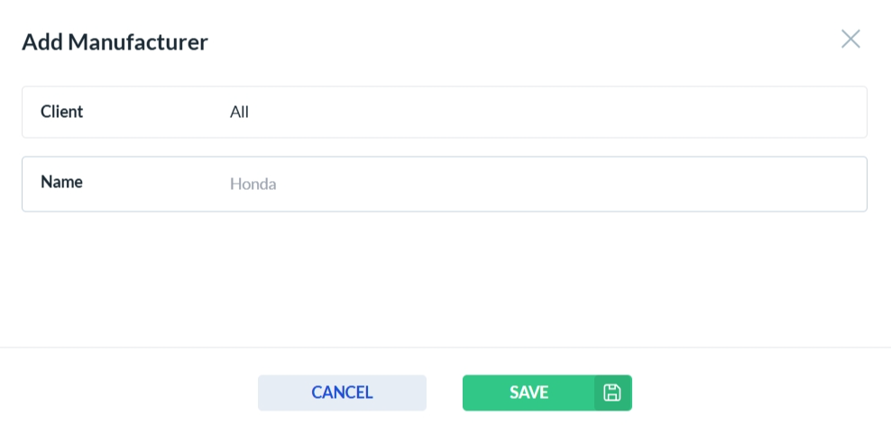Image resolution: width=891 pixels, height=433 pixels.
Task: Dismiss dialog using the X icon
Action: (850, 39)
